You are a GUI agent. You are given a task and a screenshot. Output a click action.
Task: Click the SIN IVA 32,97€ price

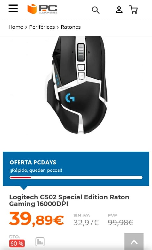pos(86,223)
